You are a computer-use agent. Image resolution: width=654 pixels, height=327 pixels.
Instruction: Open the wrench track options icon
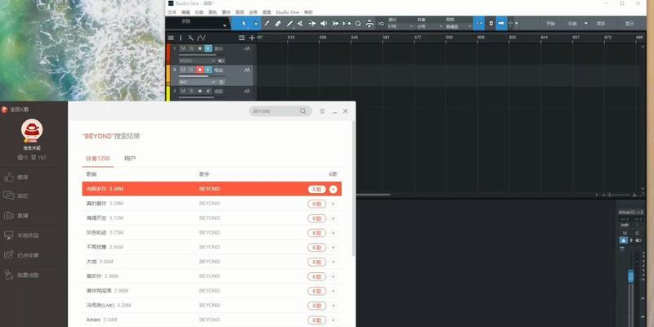pos(190,38)
